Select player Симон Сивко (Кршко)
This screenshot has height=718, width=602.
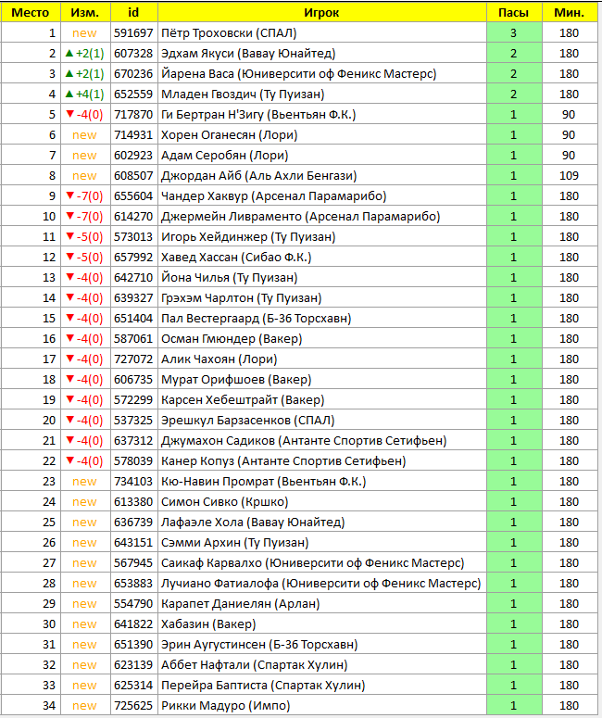(x=224, y=502)
